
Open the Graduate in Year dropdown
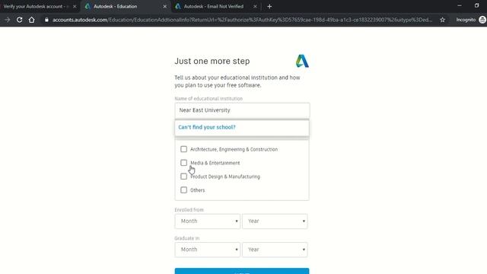(x=275, y=250)
